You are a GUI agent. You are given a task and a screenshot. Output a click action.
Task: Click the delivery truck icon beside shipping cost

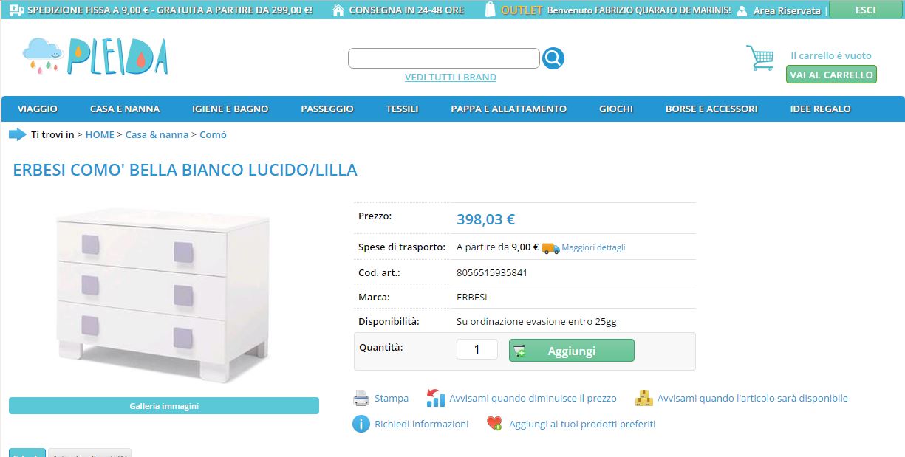click(550, 248)
